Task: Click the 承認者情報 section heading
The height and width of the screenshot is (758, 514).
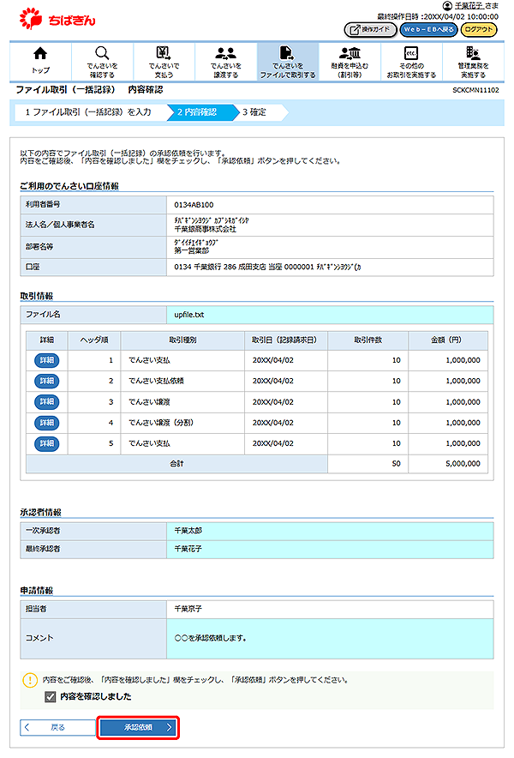Action: pyautogui.click(x=40, y=513)
